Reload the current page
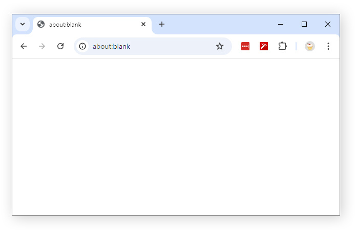Viewport: 356px width, 233px height. pyautogui.click(x=60, y=46)
